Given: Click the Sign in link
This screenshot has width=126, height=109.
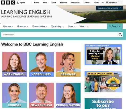Looking at the screenshot, I should click(x=21, y=2).
